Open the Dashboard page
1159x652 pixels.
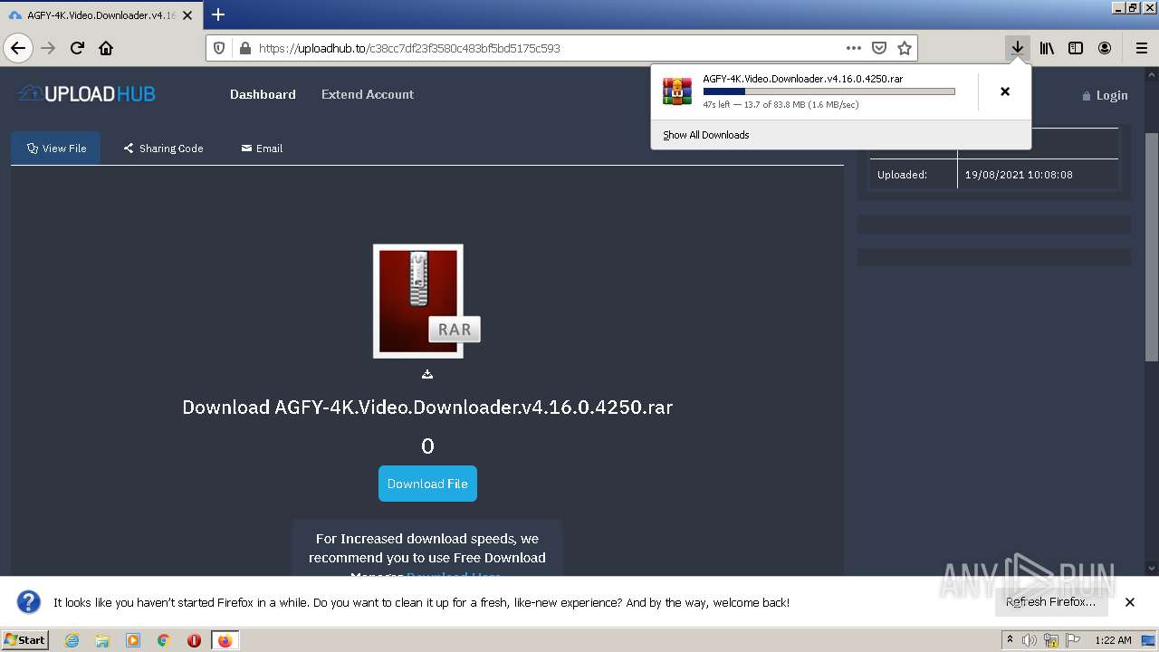click(263, 94)
